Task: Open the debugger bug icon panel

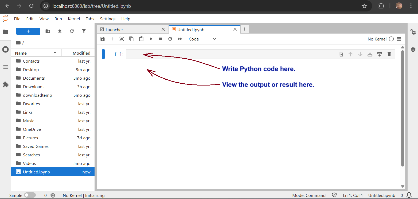Action: coord(413,49)
